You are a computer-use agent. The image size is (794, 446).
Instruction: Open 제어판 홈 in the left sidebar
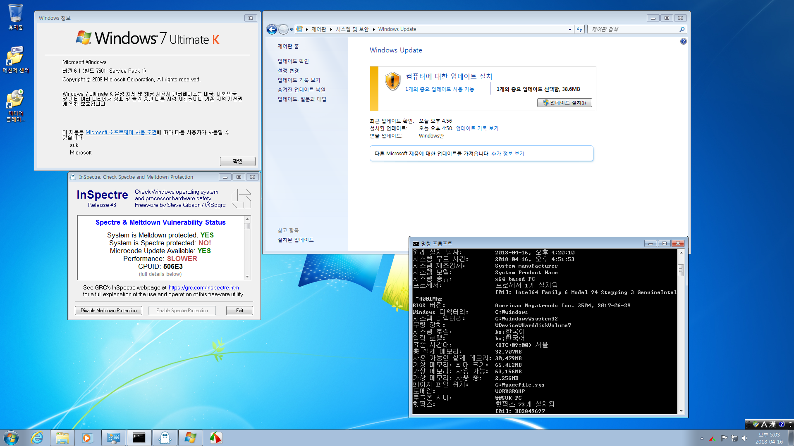point(288,46)
